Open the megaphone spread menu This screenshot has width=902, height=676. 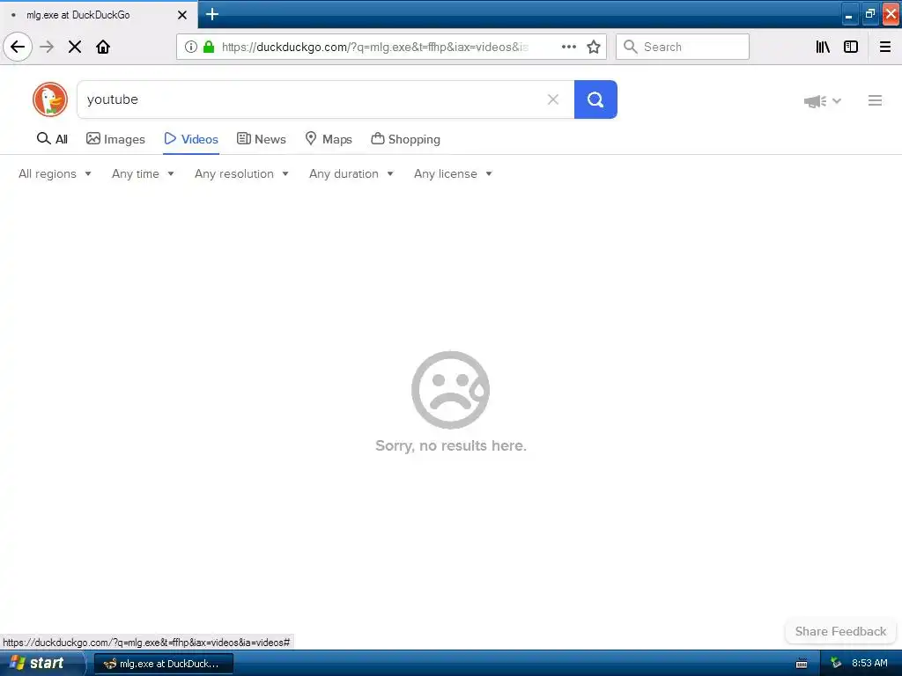click(x=823, y=101)
